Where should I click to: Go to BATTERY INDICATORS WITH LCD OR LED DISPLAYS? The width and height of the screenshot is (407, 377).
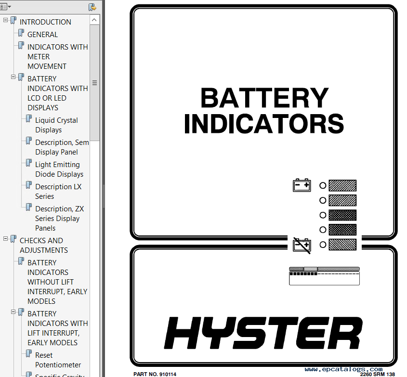click(x=58, y=93)
